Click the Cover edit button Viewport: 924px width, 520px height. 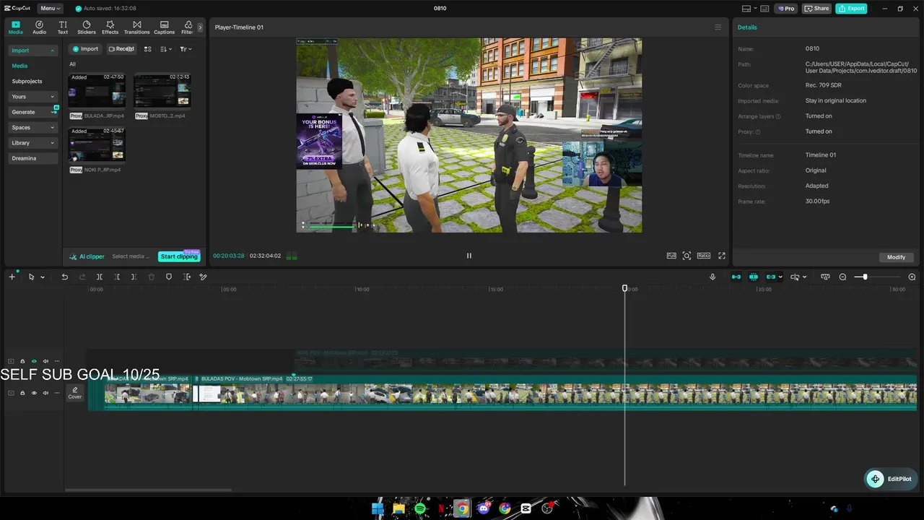pos(75,393)
